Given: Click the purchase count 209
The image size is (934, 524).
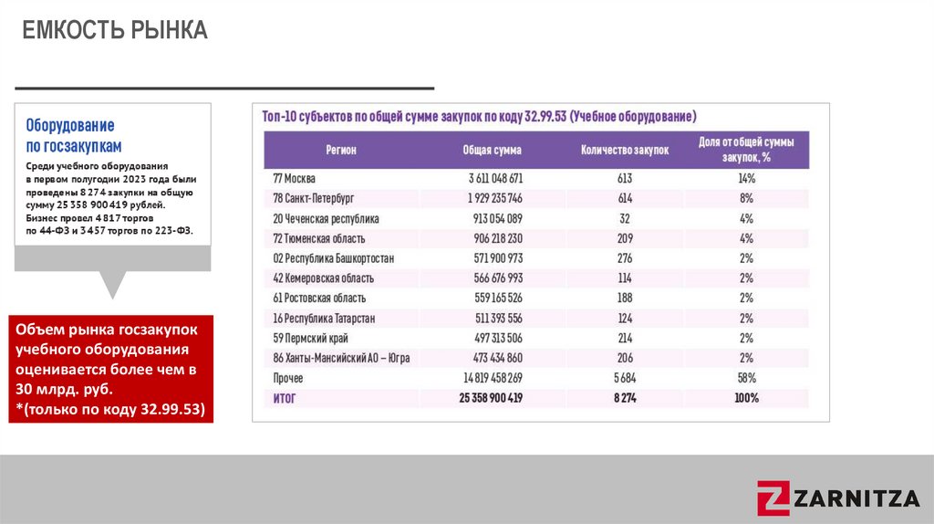Looking at the screenshot, I should point(625,238).
